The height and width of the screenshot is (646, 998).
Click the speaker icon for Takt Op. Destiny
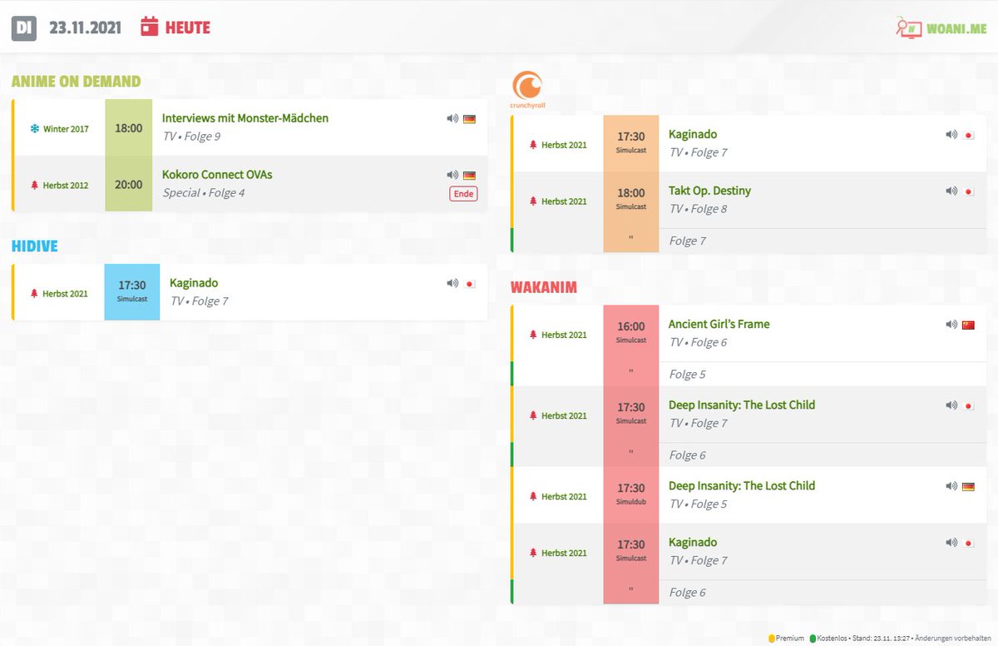coord(951,191)
